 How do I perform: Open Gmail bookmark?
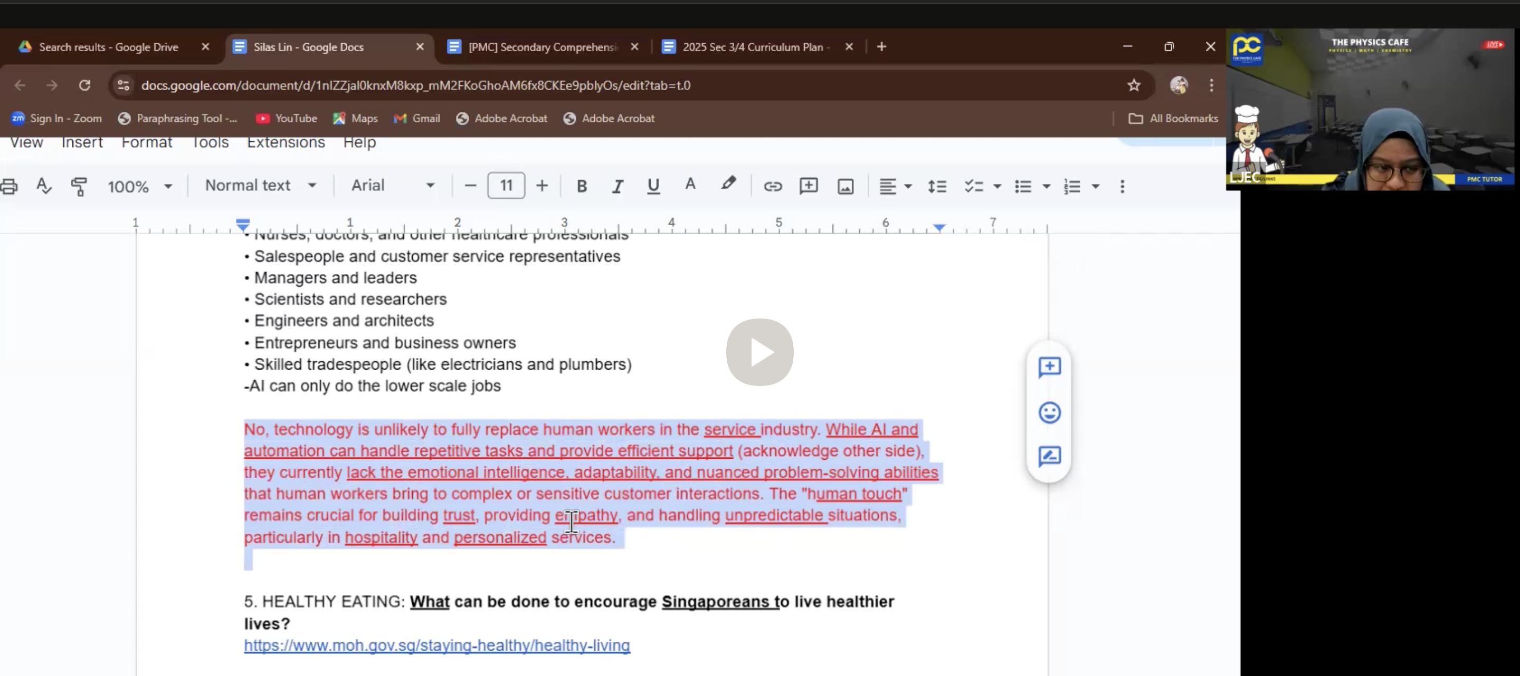[416, 119]
